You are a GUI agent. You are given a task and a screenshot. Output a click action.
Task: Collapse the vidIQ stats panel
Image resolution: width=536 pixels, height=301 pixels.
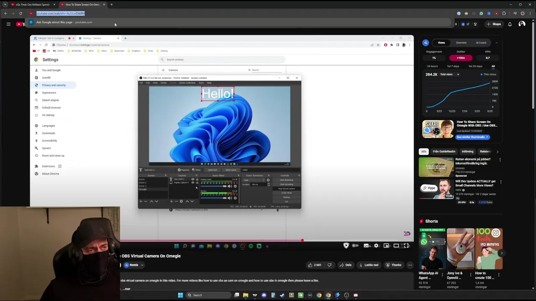coord(497,43)
